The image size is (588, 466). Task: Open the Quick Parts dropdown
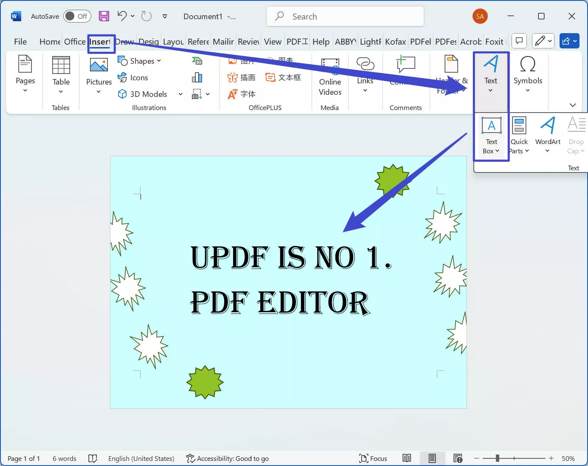tap(519, 136)
